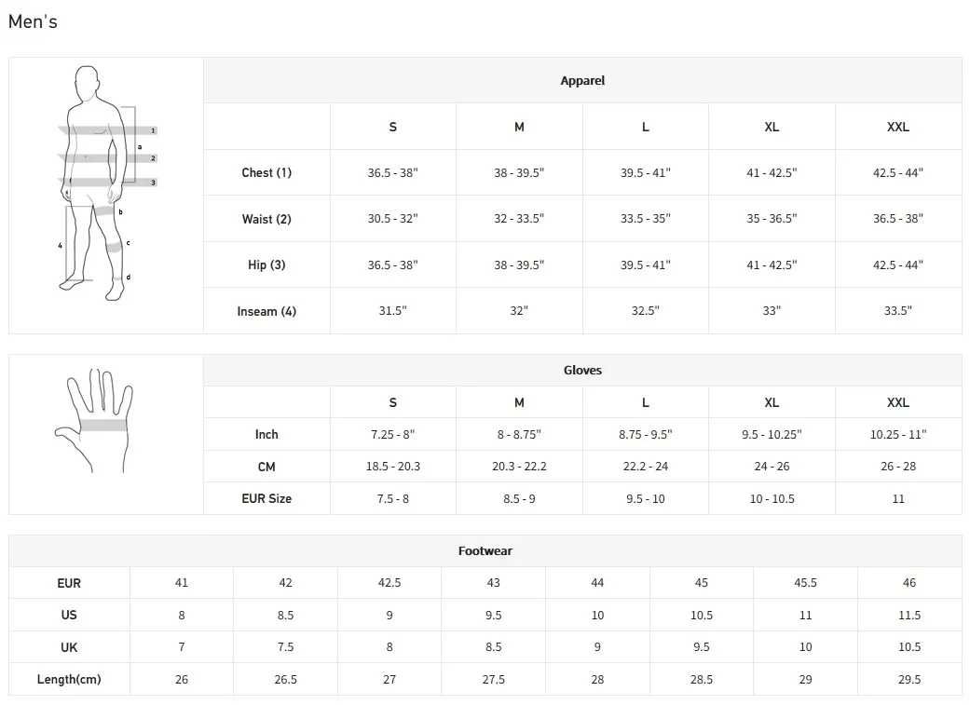Select the Apparel table header
Image resolution: width=970 pixels, height=705 pixels.
click(x=582, y=80)
